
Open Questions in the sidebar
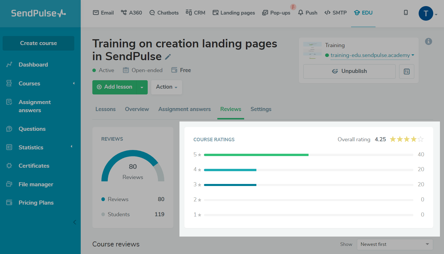32,129
